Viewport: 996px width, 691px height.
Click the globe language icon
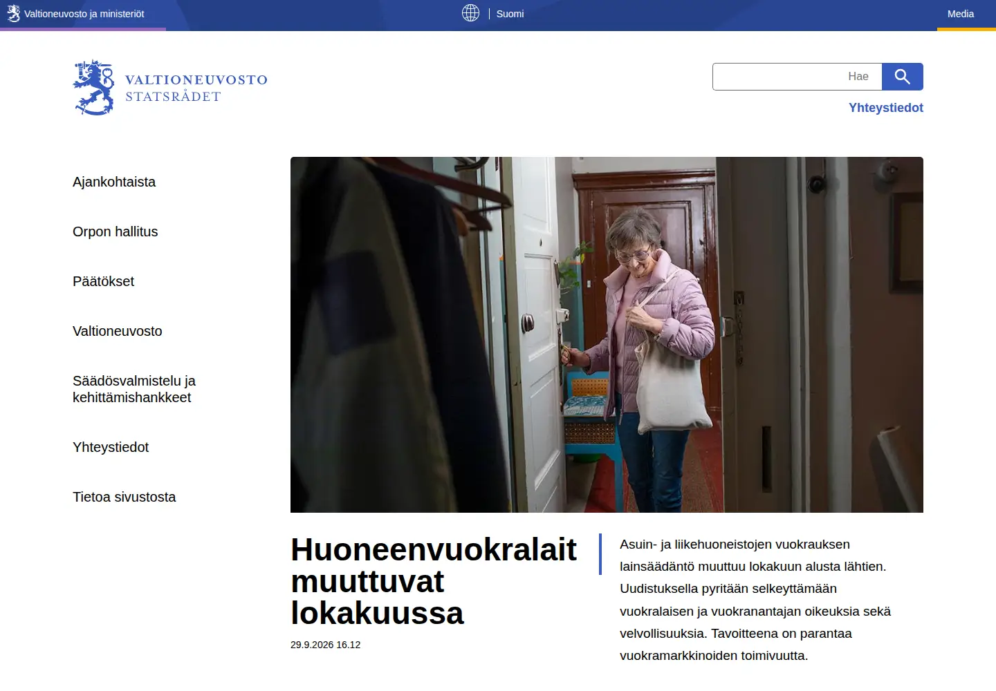click(470, 13)
